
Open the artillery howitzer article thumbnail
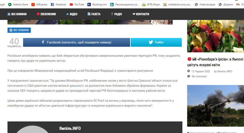click(x=215, y=106)
